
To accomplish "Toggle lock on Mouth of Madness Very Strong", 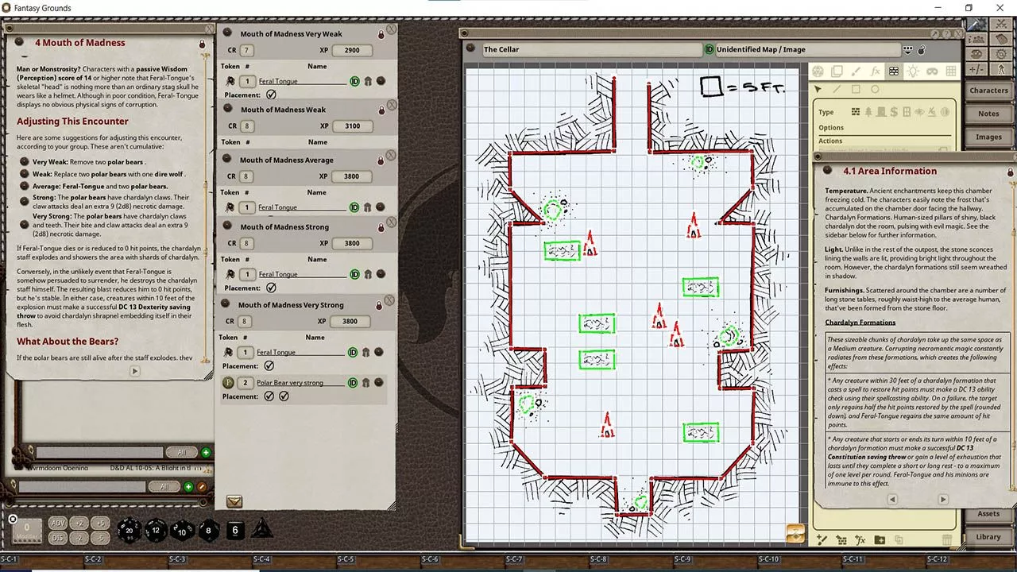I will [381, 305].
